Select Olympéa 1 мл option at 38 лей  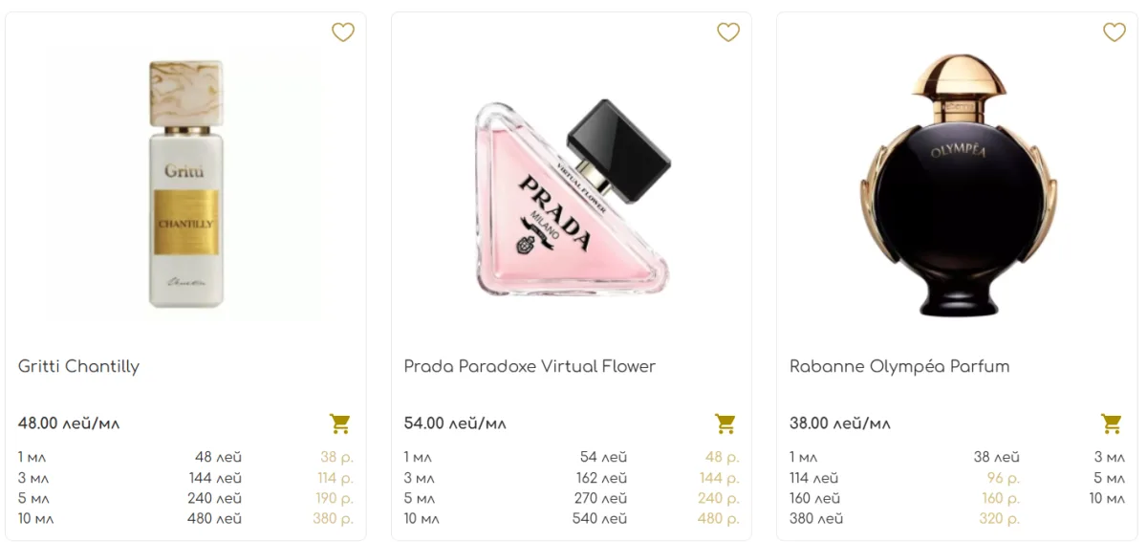tap(904, 458)
